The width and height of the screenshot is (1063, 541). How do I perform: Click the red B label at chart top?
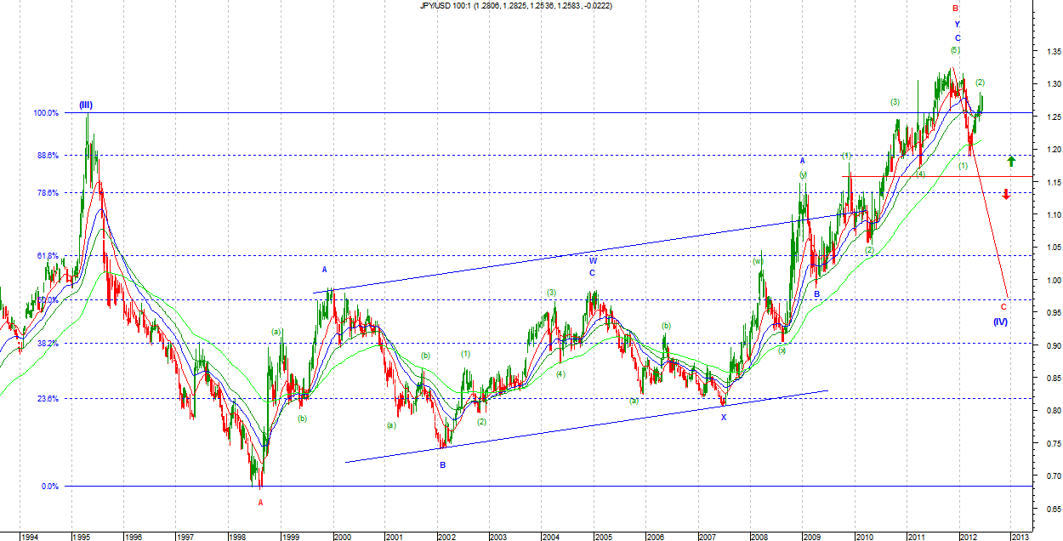pos(955,9)
